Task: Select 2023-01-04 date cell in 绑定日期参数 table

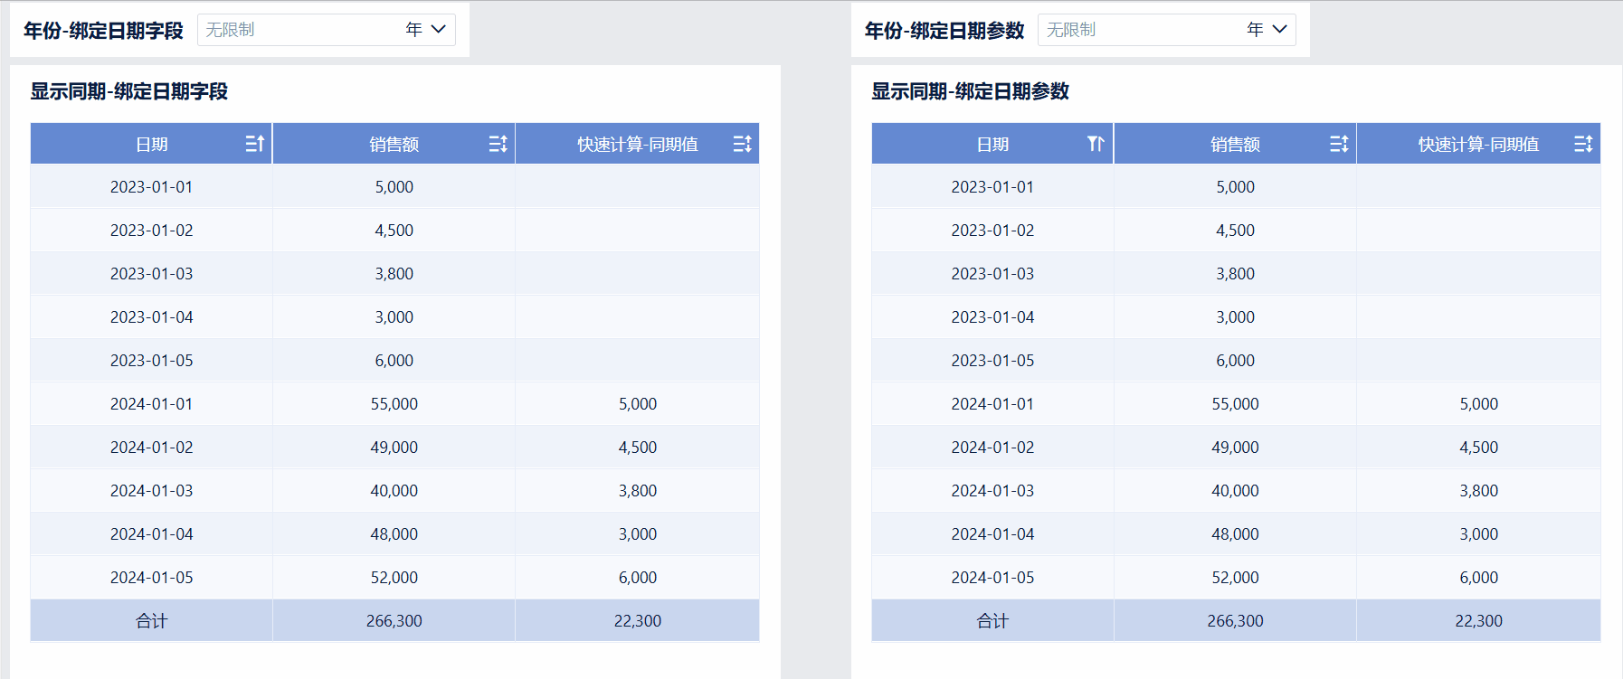Action: coord(992,317)
